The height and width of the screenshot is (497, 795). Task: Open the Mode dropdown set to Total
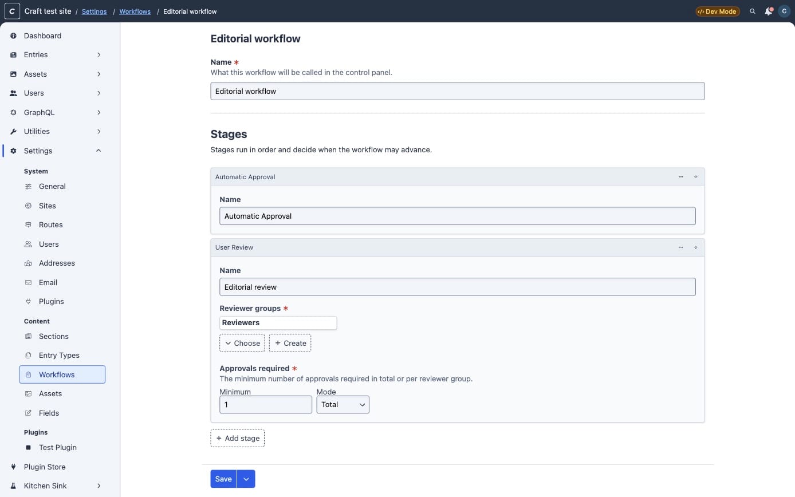343,405
